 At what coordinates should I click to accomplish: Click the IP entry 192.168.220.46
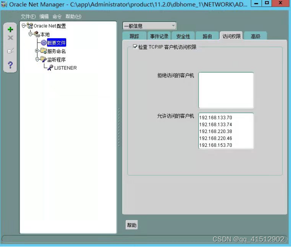point(215,138)
